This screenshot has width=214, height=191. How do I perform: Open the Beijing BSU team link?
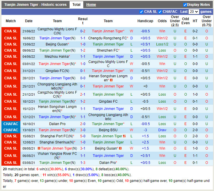[x=108, y=130]
